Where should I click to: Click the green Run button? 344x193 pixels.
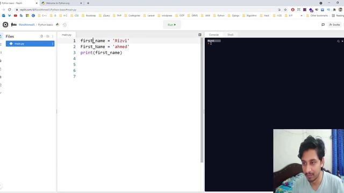172,25
